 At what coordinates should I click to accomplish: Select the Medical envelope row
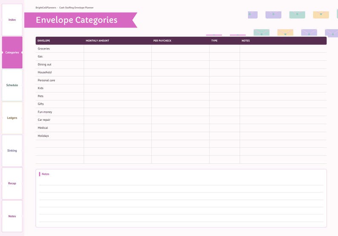point(181,128)
